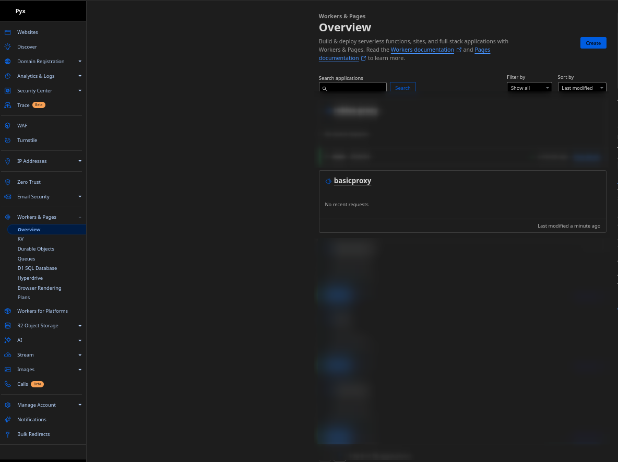Screen dimensions: 618x462
Task: Click "Last modified a minute ago" text
Action: pos(569,226)
